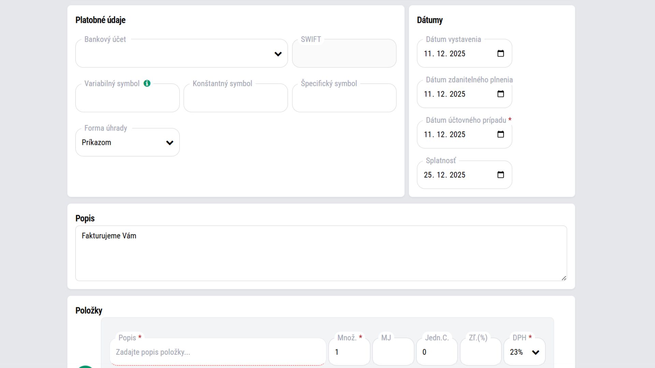Open calendar picker for Splatnosť date

click(500, 175)
